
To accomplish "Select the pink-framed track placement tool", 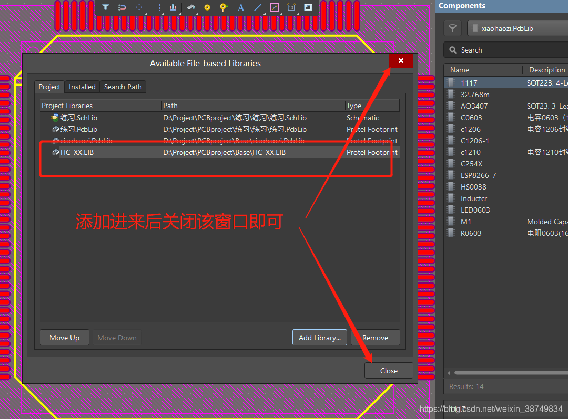I will pos(275,7).
